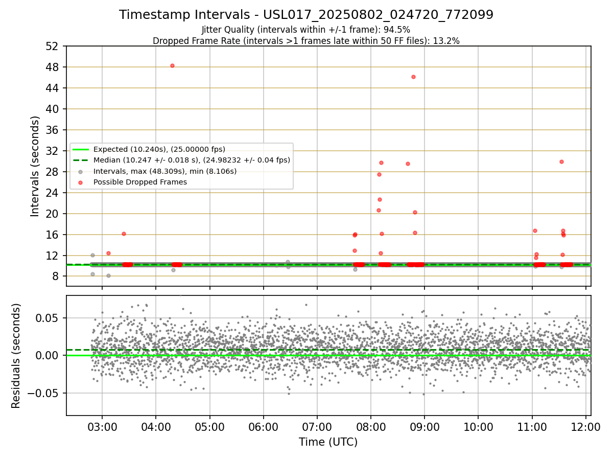The width and height of the screenshot is (613, 460).
Task: Click the '44' tick on the intervals axis
Action: tap(53, 88)
